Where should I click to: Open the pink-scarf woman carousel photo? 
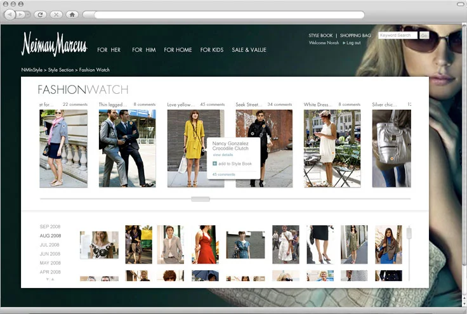click(x=63, y=148)
